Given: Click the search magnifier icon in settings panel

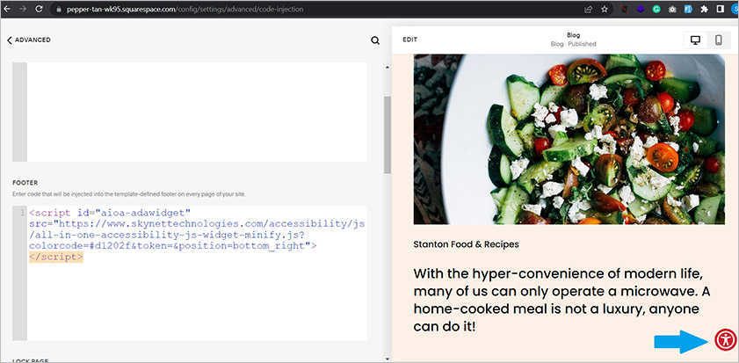Looking at the screenshot, I should point(375,40).
